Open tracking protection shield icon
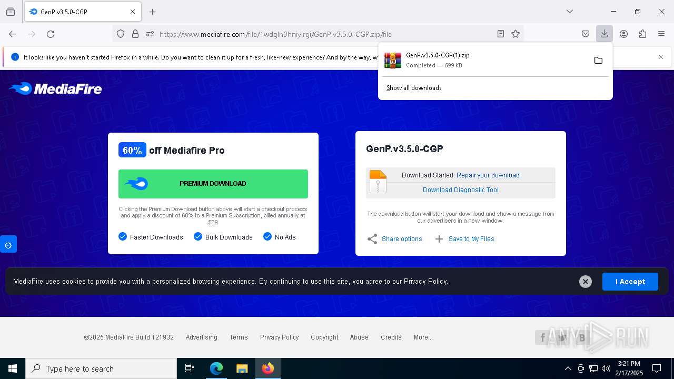Image resolution: width=674 pixels, height=379 pixels. coord(121,34)
